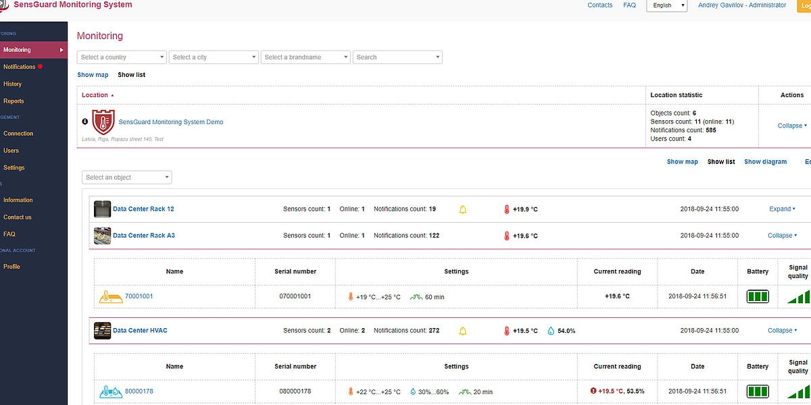Click the SensGuard shield logo icon
The width and height of the screenshot is (811, 405).
pyautogui.click(x=103, y=122)
